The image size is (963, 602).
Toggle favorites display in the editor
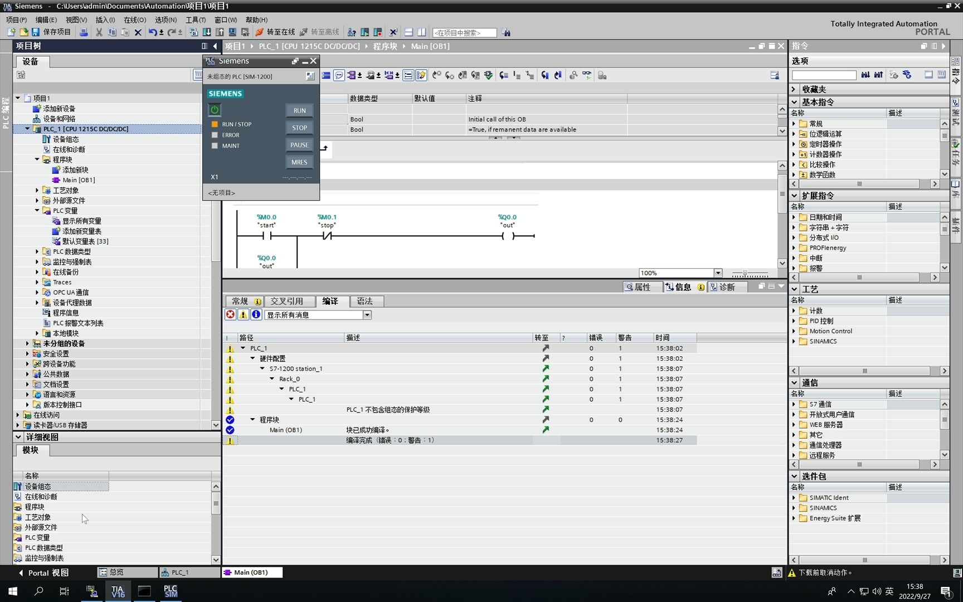421,75
